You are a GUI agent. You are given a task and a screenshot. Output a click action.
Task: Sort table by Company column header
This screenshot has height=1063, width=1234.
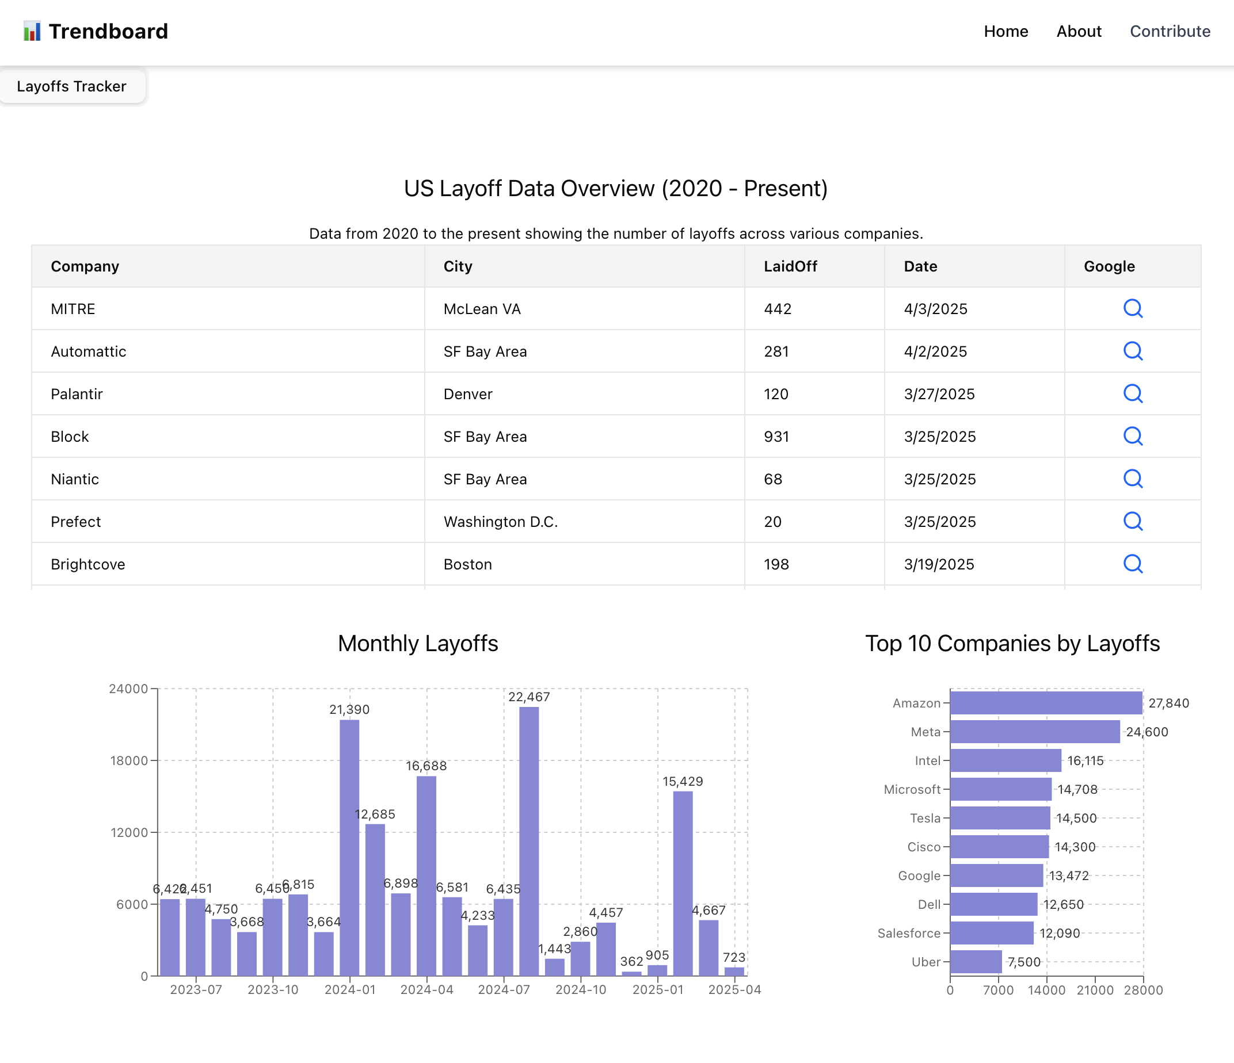click(228, 266)
